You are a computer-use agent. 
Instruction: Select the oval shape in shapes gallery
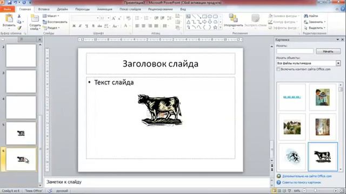210,16
